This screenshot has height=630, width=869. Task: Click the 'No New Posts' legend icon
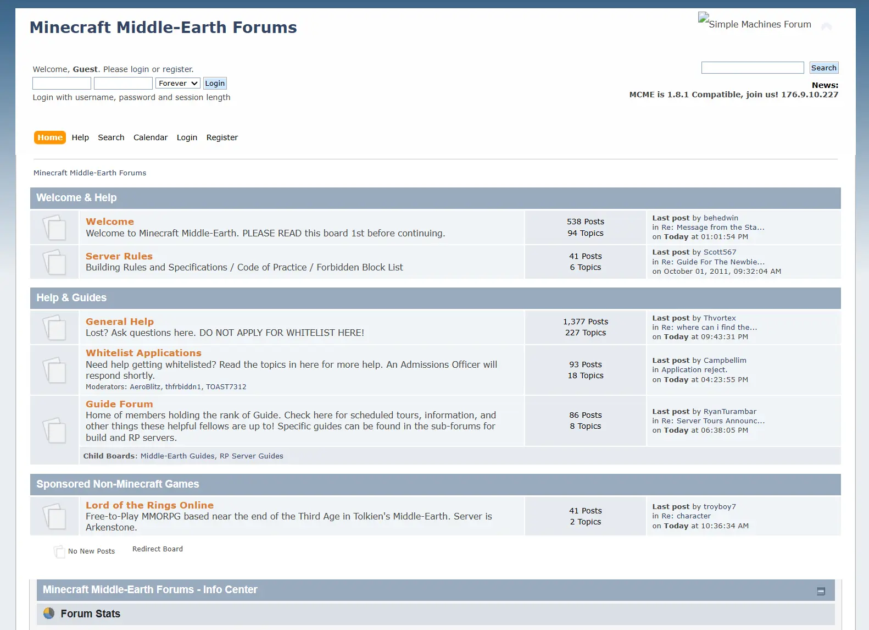coord(59,551)
